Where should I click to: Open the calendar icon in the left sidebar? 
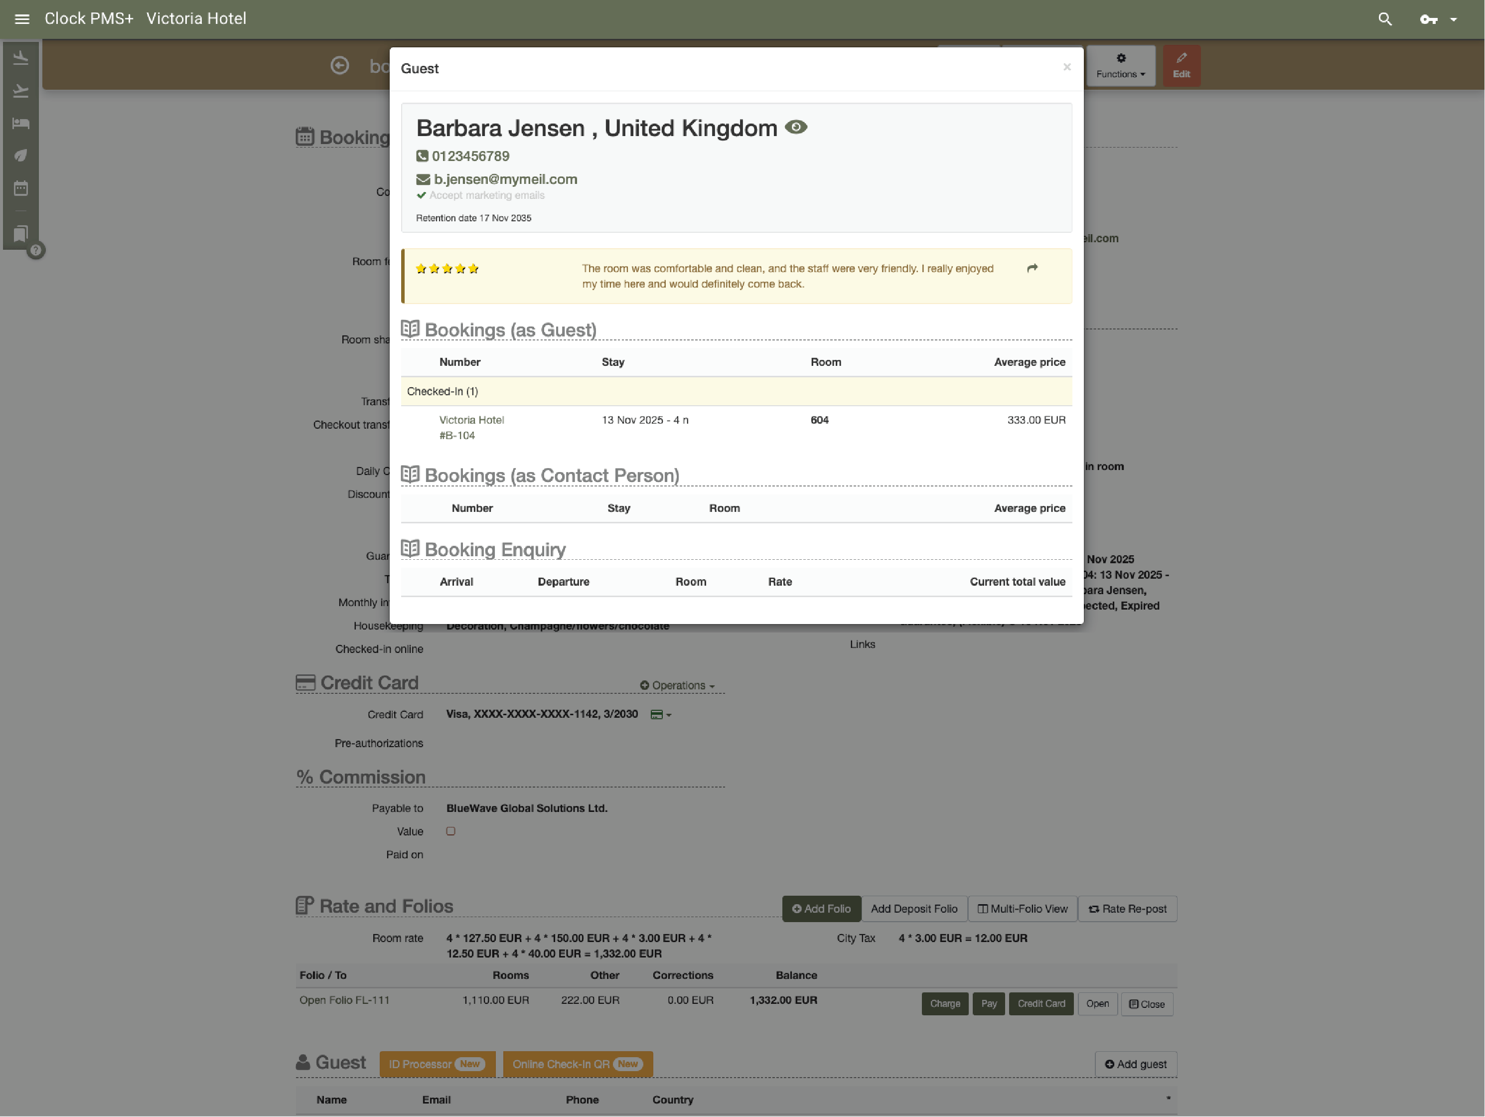pos(21,189)
